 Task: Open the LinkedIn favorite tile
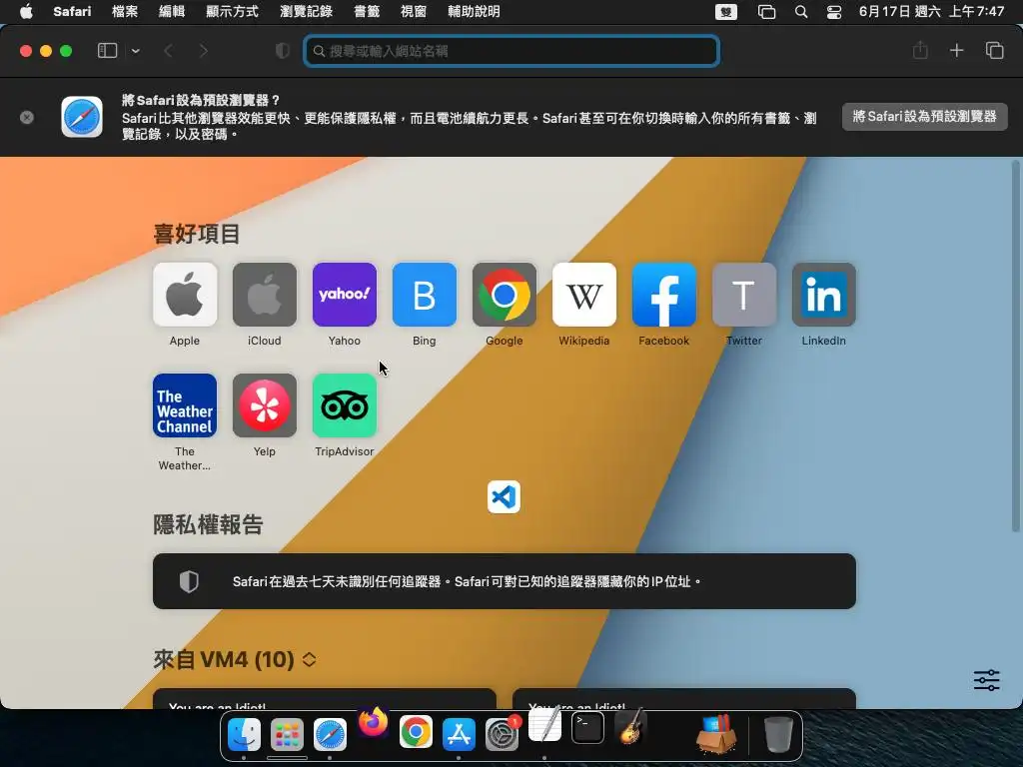[x=824, y=295]
